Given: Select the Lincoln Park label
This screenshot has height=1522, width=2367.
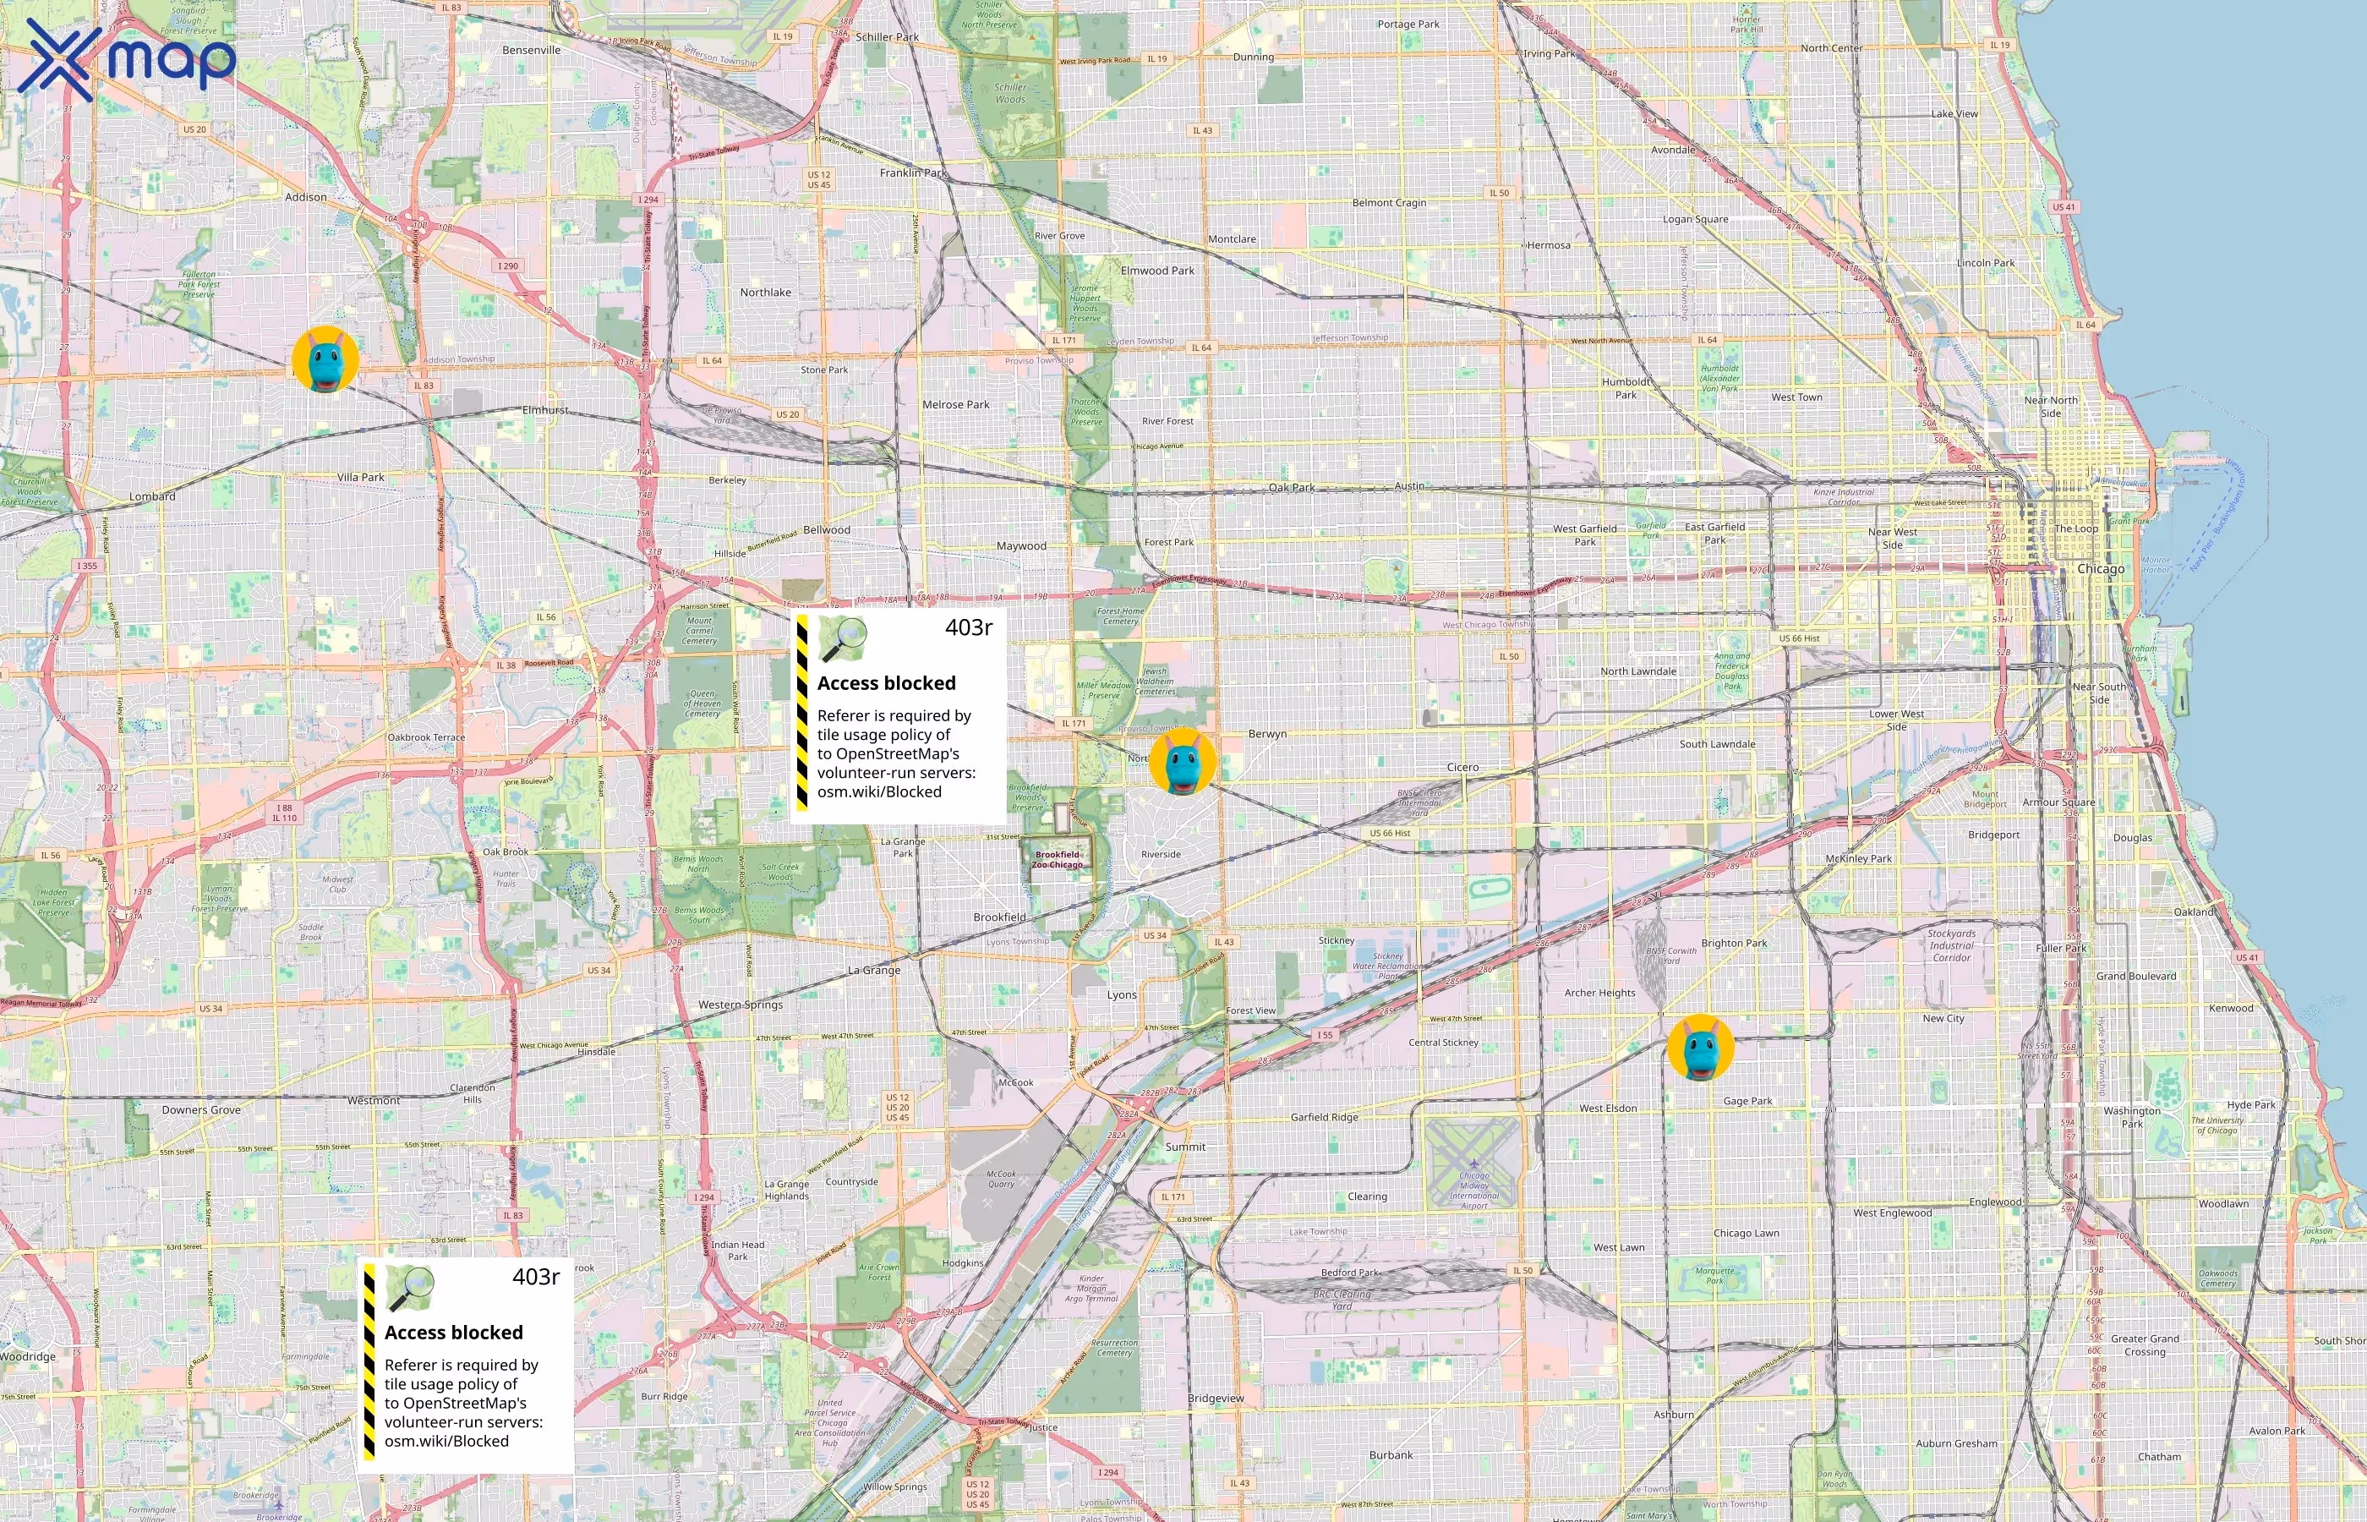Looking at the screenshot, I should [1986, 263].
